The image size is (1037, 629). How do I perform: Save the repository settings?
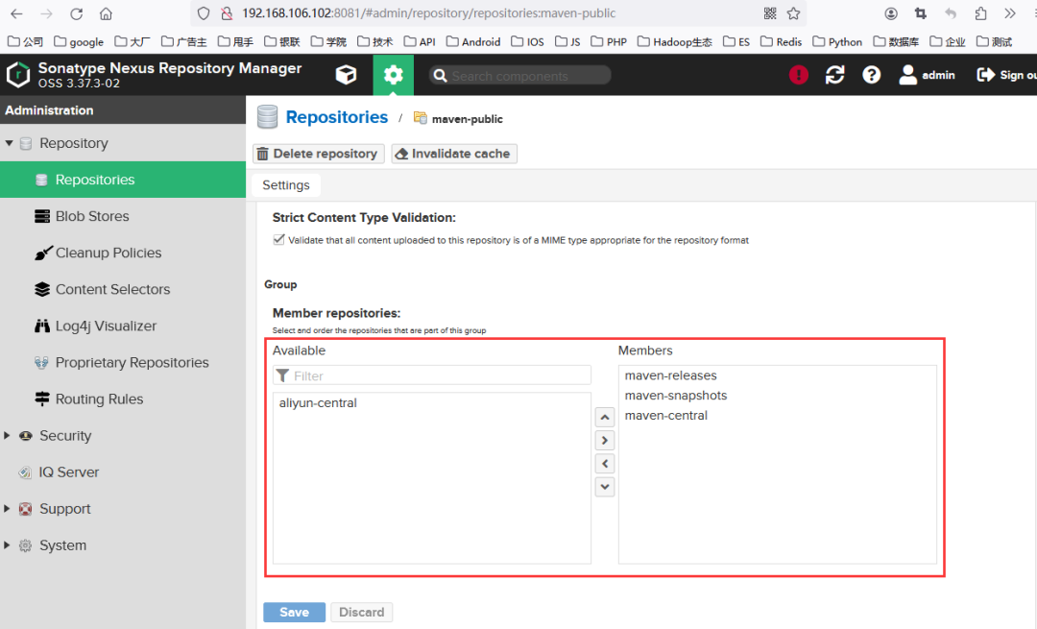(x=295, y=612)
